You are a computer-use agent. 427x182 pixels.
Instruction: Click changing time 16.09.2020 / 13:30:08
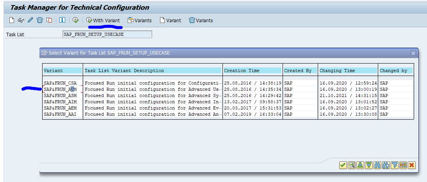pos(348,114)
